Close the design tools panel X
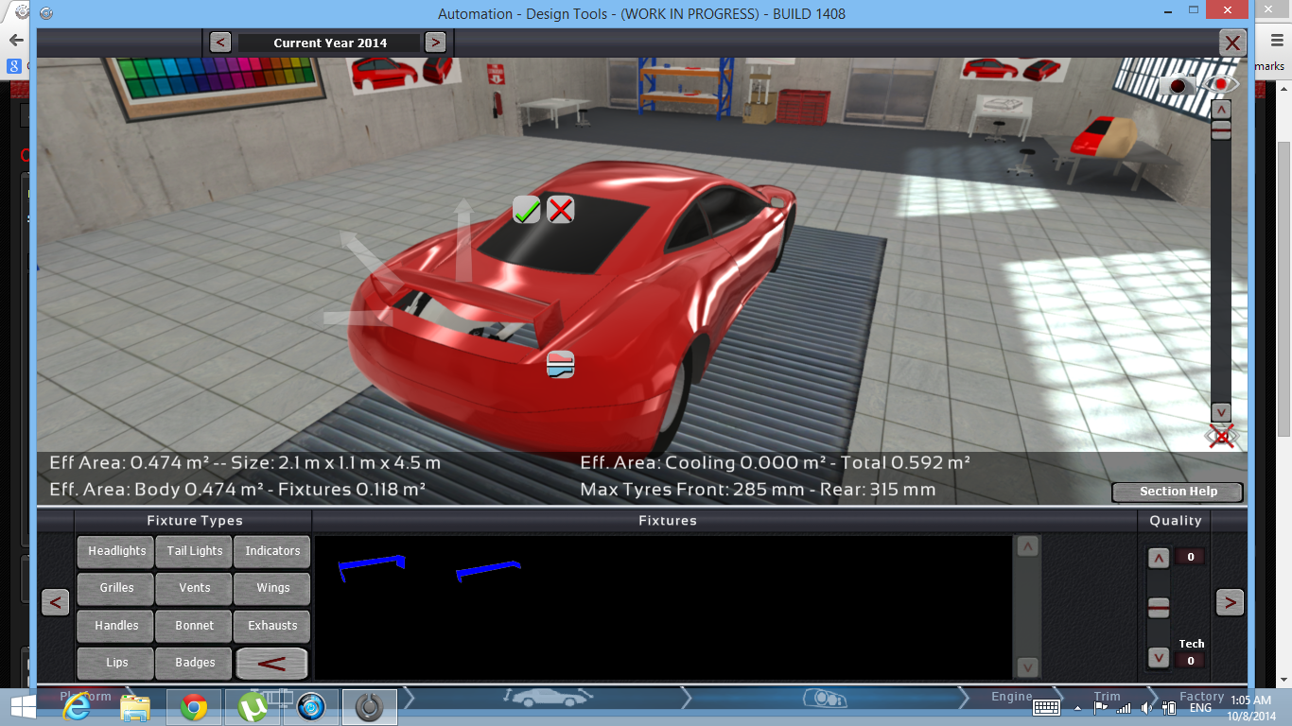 pyautogui.click(x=1231, y=43)
